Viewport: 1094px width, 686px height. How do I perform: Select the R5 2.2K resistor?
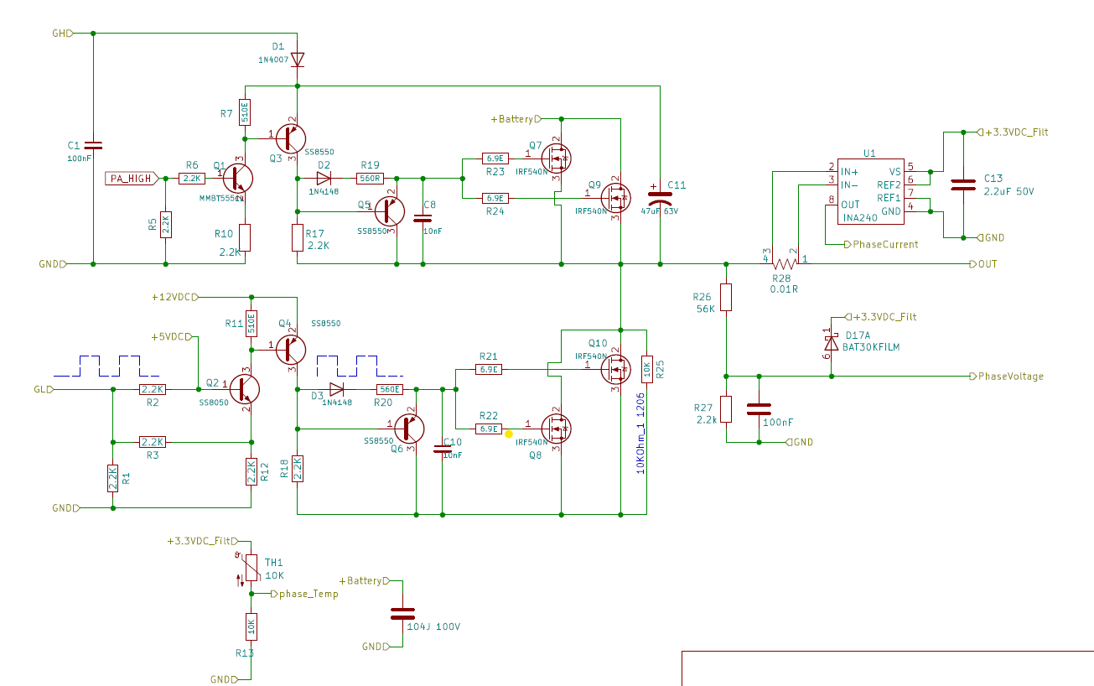pyautogui.click(x=166, y=224)
